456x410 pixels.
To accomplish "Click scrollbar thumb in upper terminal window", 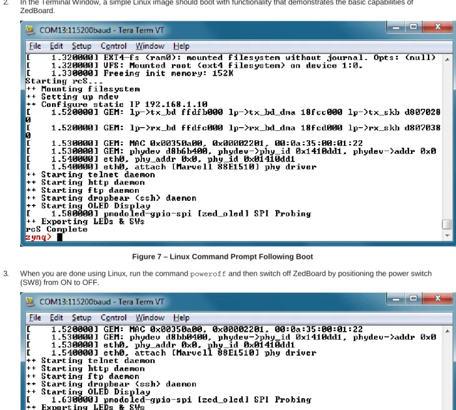I will [447, 224].
